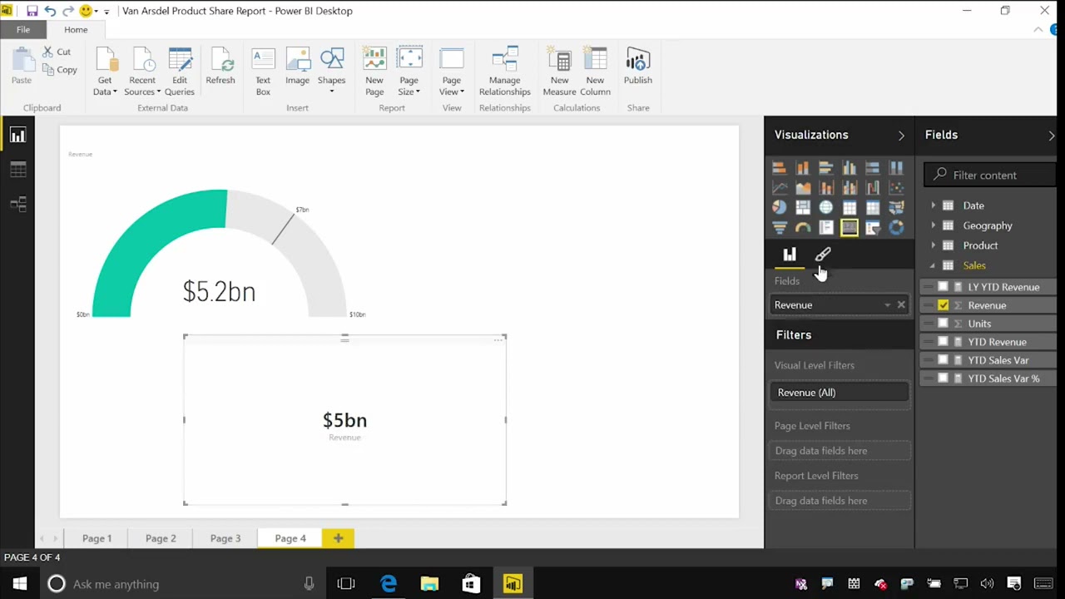Open Revenue field well dropdown arrow
Image resolution: width=1065 pixels, height=599 pixels.
tap(887, 305)
